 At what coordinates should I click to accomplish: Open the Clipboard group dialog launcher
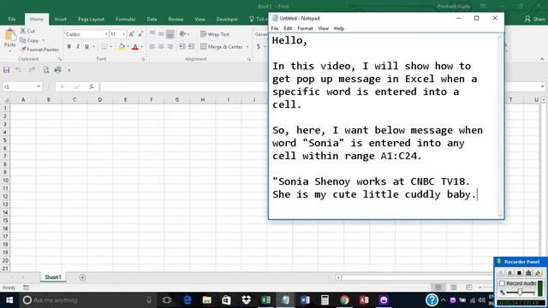coord(60,59)
